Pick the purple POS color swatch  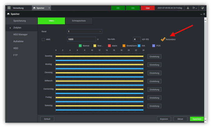tap(154, 45)
